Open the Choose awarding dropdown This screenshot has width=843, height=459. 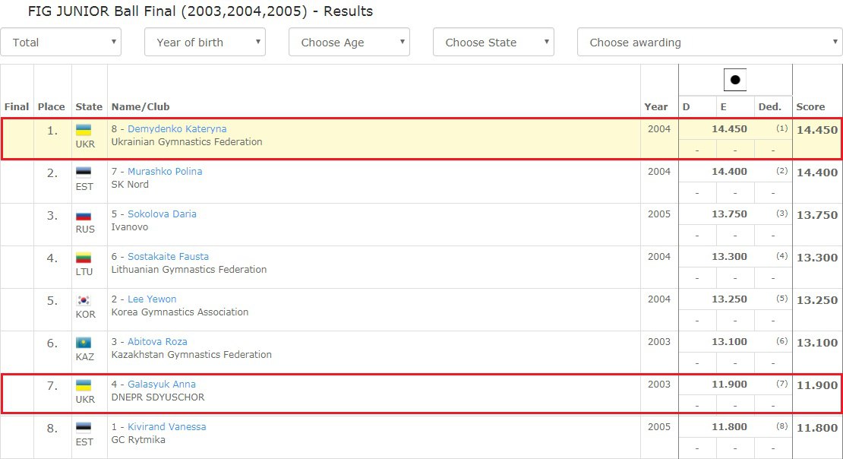point(709,43)
